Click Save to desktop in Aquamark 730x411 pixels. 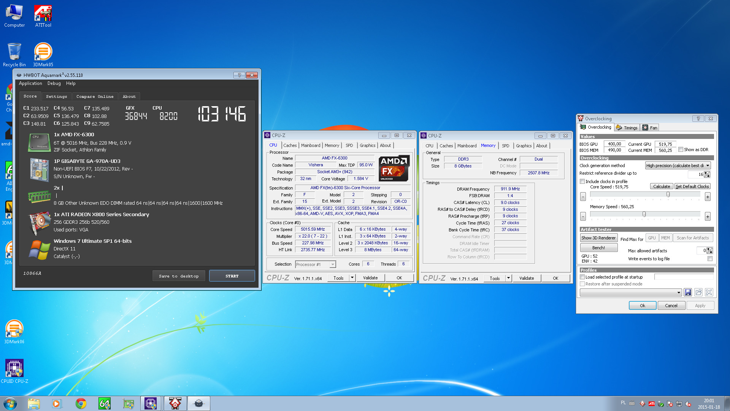[x=179, y=276]
